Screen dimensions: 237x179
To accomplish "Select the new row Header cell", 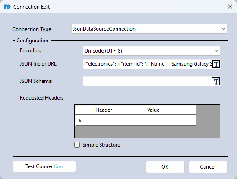I will coord(118,120).
